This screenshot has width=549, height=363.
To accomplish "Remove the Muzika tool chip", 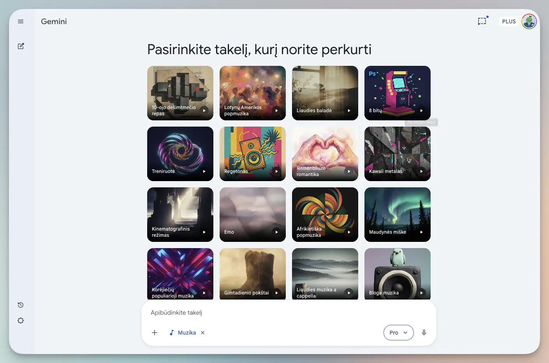I will [202, 333].
